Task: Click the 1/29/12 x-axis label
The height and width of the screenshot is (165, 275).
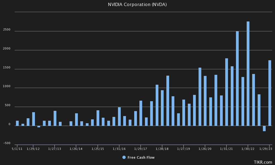Action: [x=33, y=149]
